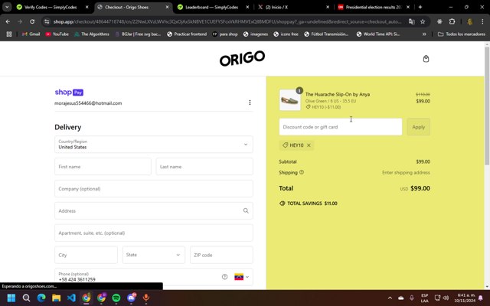
Task: Click the Last name field
Action: pyautogui.click(x=204, y=167)
